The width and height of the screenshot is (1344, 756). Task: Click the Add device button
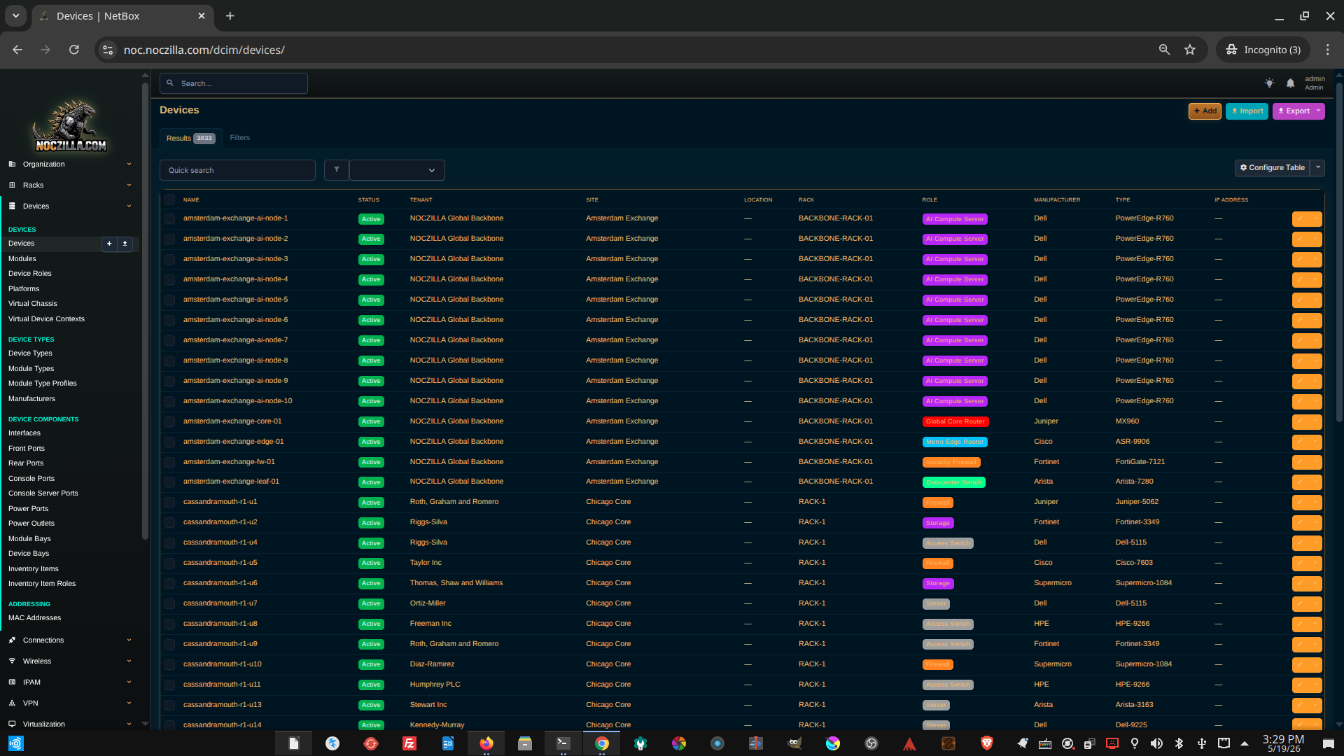coord(1205,111)
